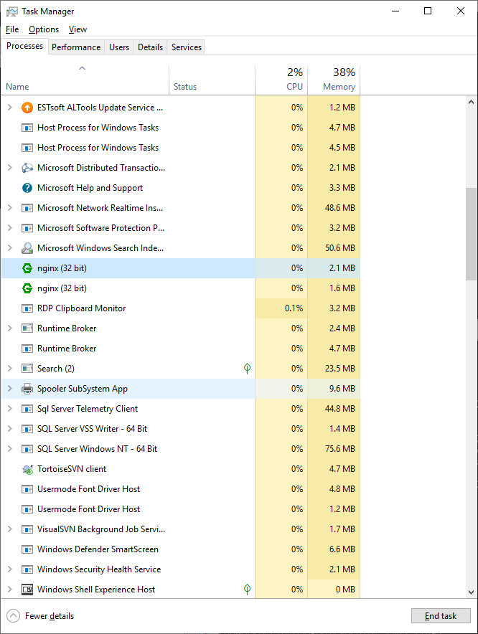478x634 pixels.
Task: Click the scrollbar up arrow
Action: click(471, 103)
